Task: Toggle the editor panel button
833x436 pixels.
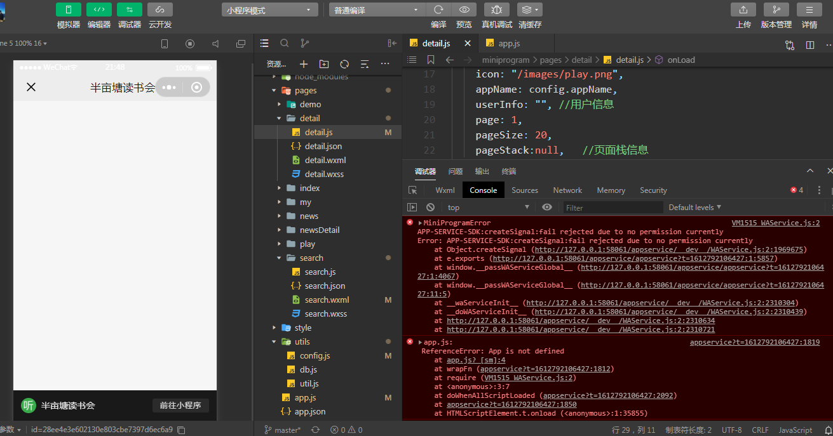Action: pos(99,10)
